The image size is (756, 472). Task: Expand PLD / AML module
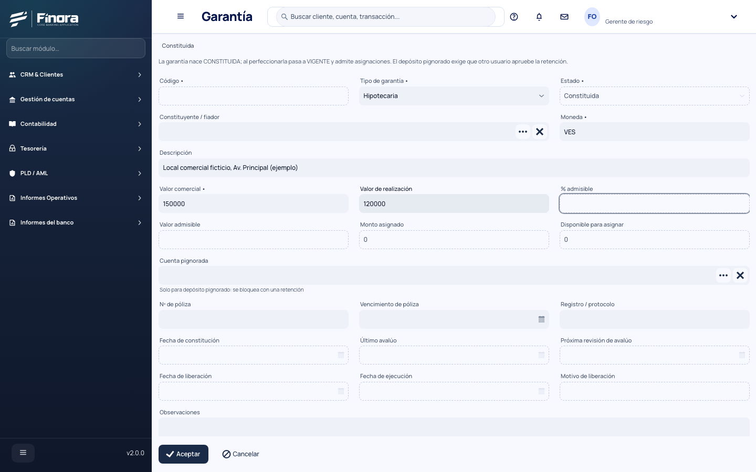[x=76, y=173]
